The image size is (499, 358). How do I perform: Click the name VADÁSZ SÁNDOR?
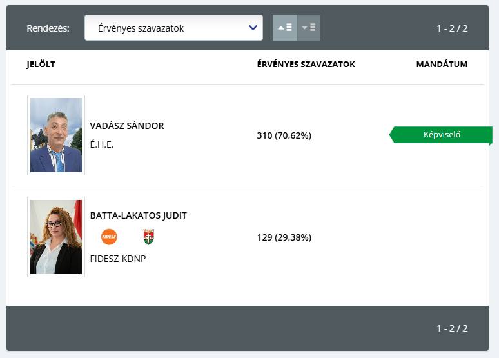click(127, 126)
